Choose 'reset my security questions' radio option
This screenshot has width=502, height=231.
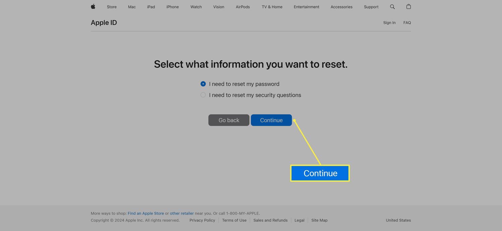(203, 95)
